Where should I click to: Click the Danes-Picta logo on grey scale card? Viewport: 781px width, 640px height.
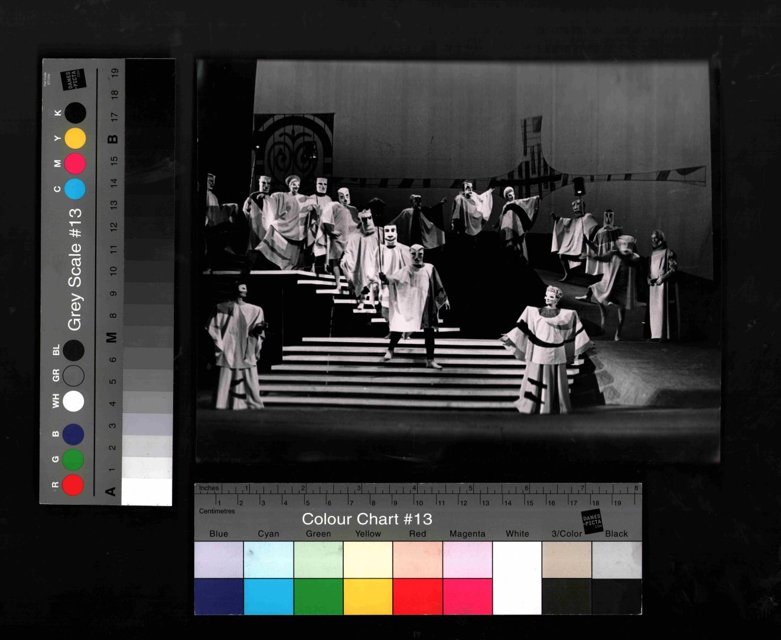pyautogui.click(x=76, y=80)
